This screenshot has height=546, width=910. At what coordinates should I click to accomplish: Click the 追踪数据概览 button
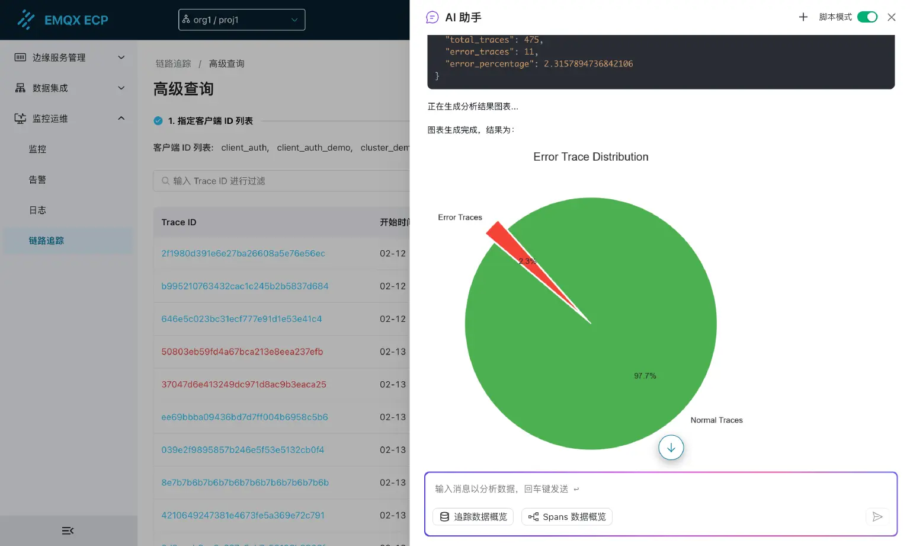(473, 517)
